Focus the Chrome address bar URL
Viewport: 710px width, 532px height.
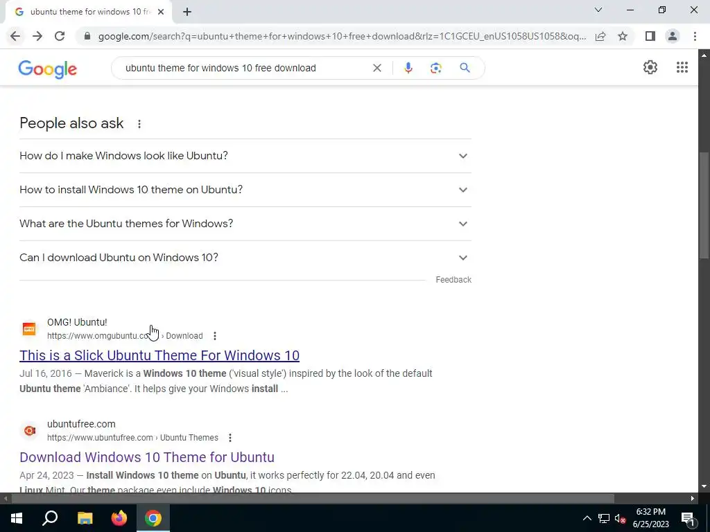(x=342, y=36)
